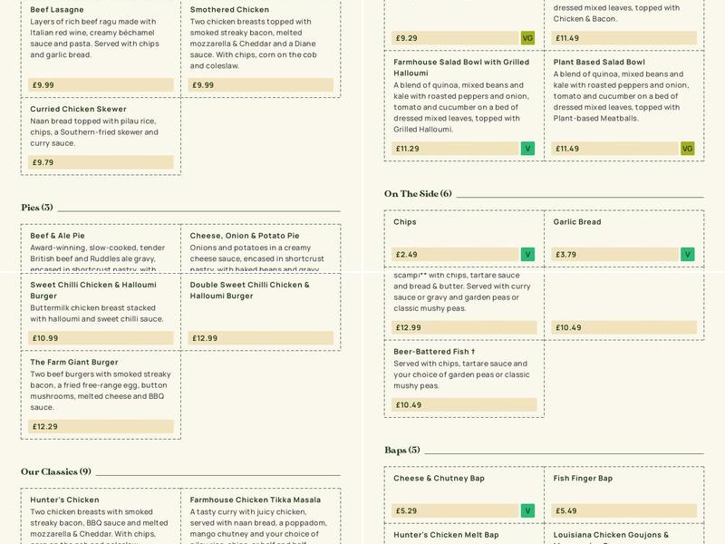Open Farmhouse Chicken Tikka Masala details
This screenshot has width=725, height=544.
256,500
